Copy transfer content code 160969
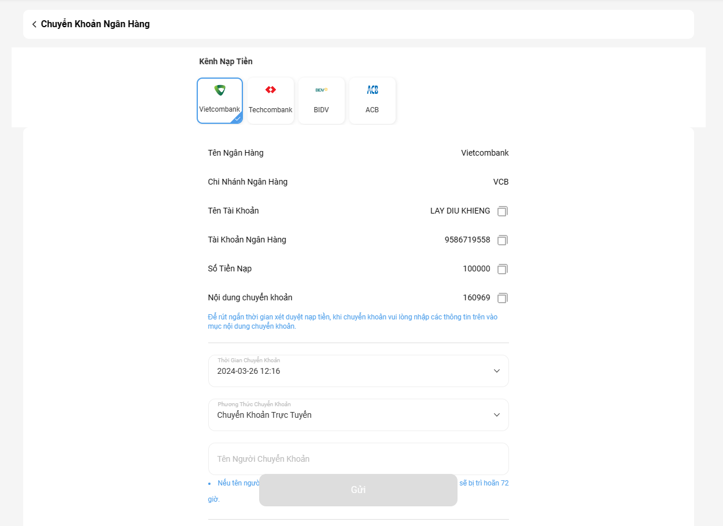Screen dimensions: 723x526 (502, 298)
